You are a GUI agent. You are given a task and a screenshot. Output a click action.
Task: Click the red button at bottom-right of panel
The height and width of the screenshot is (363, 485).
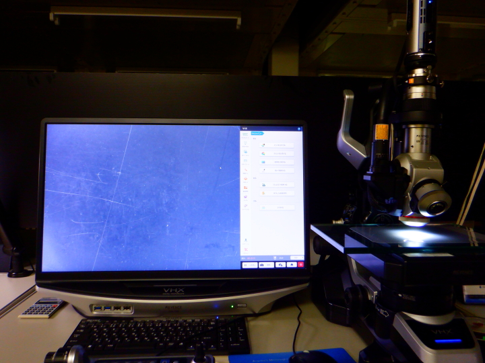click(300, 265)
